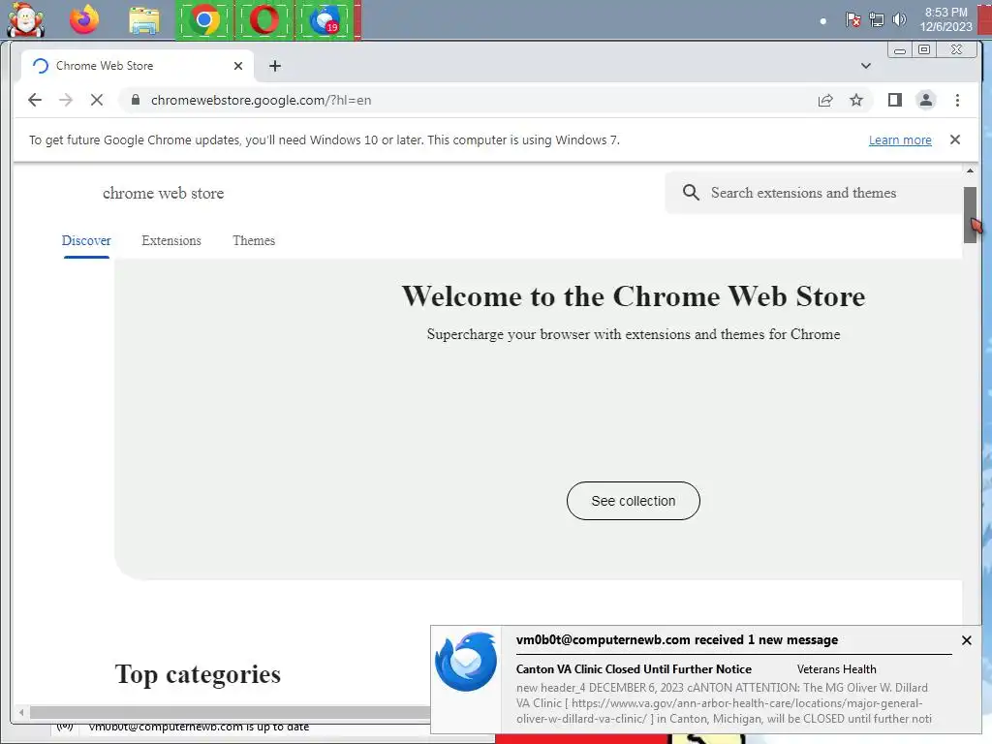Follow the Learn more link
992x744 pixels.
click(900, 139)
